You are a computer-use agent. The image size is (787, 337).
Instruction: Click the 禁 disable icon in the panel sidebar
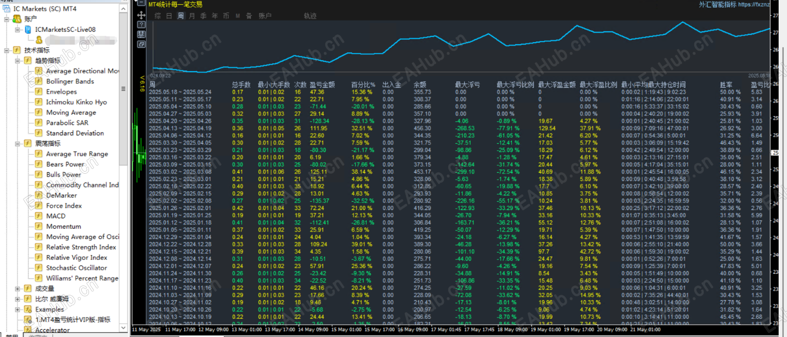(141, 34)
